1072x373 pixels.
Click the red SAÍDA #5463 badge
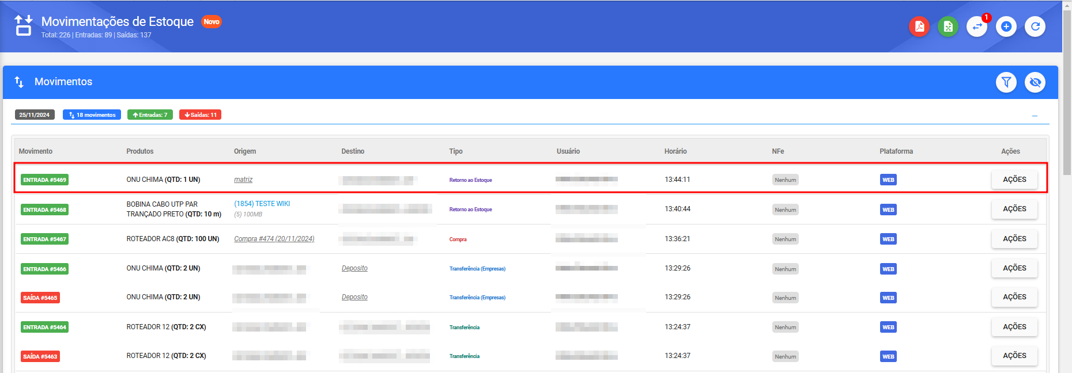coord(40,357)
